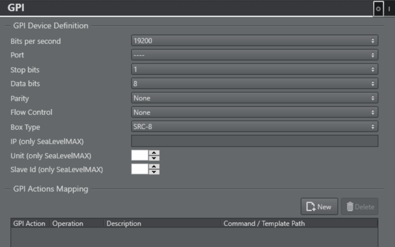
Task: Choose a Parity option from dropdown
Action: [255, 98]
